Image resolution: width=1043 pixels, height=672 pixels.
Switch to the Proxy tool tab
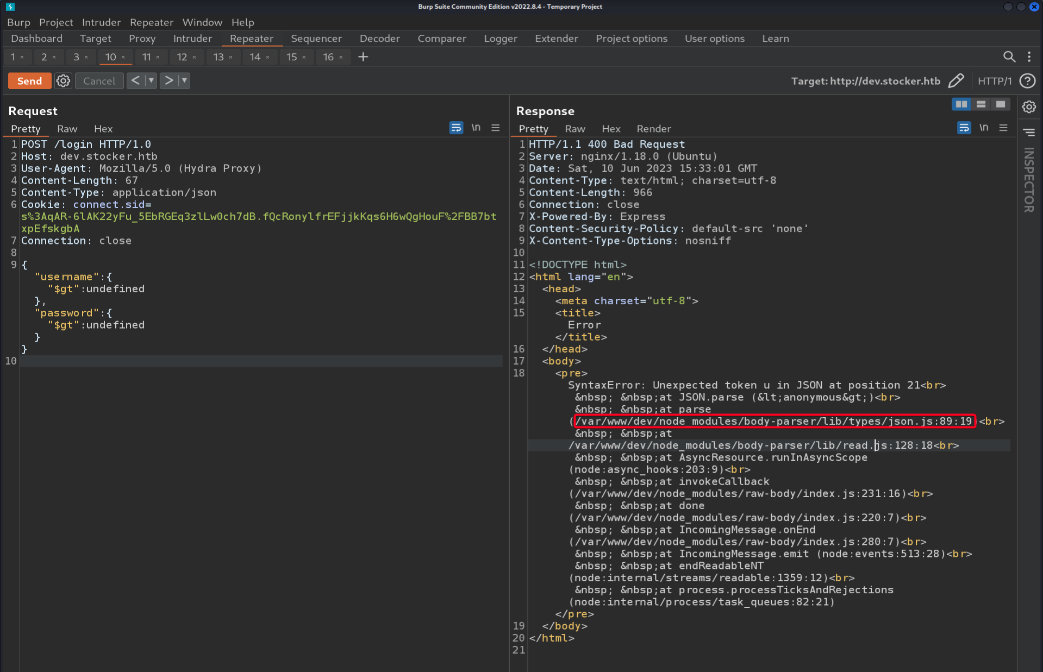click(x=142, y=39)
